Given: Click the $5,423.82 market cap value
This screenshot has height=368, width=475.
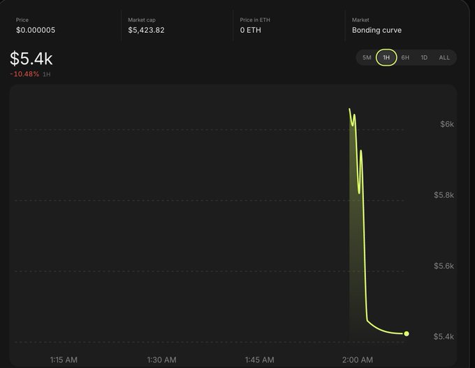Looking at the screenshot, I should pos(146,30).
